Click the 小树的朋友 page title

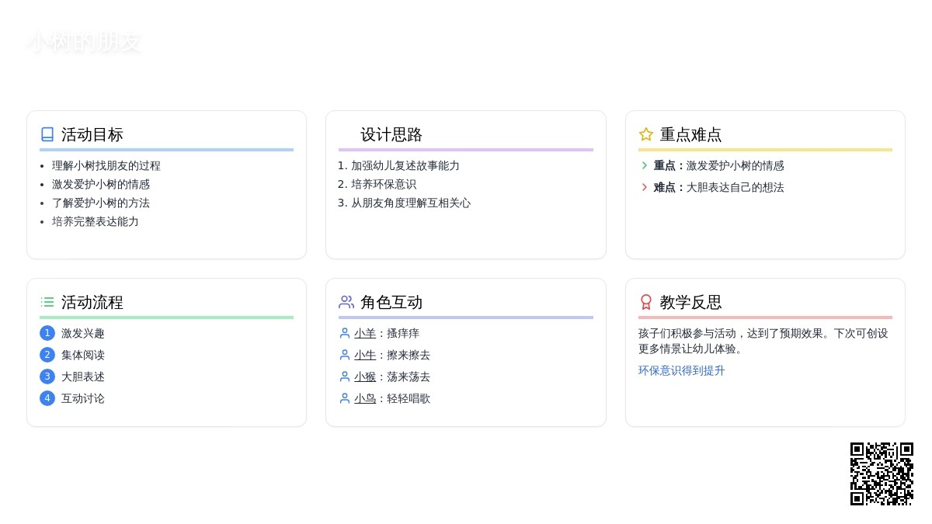(85, 42)
